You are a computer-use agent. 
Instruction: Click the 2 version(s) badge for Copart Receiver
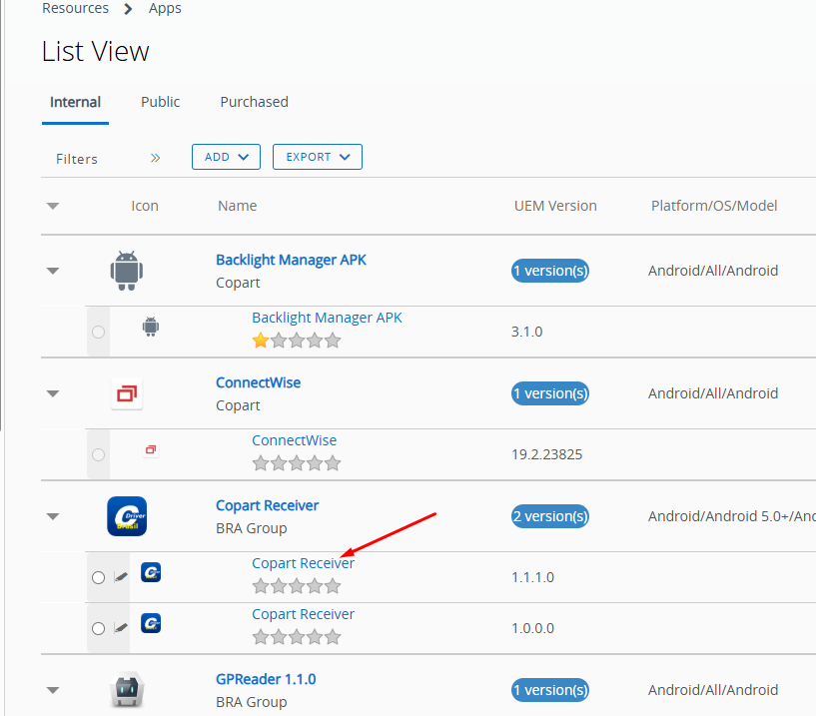(x=550, y=516)
